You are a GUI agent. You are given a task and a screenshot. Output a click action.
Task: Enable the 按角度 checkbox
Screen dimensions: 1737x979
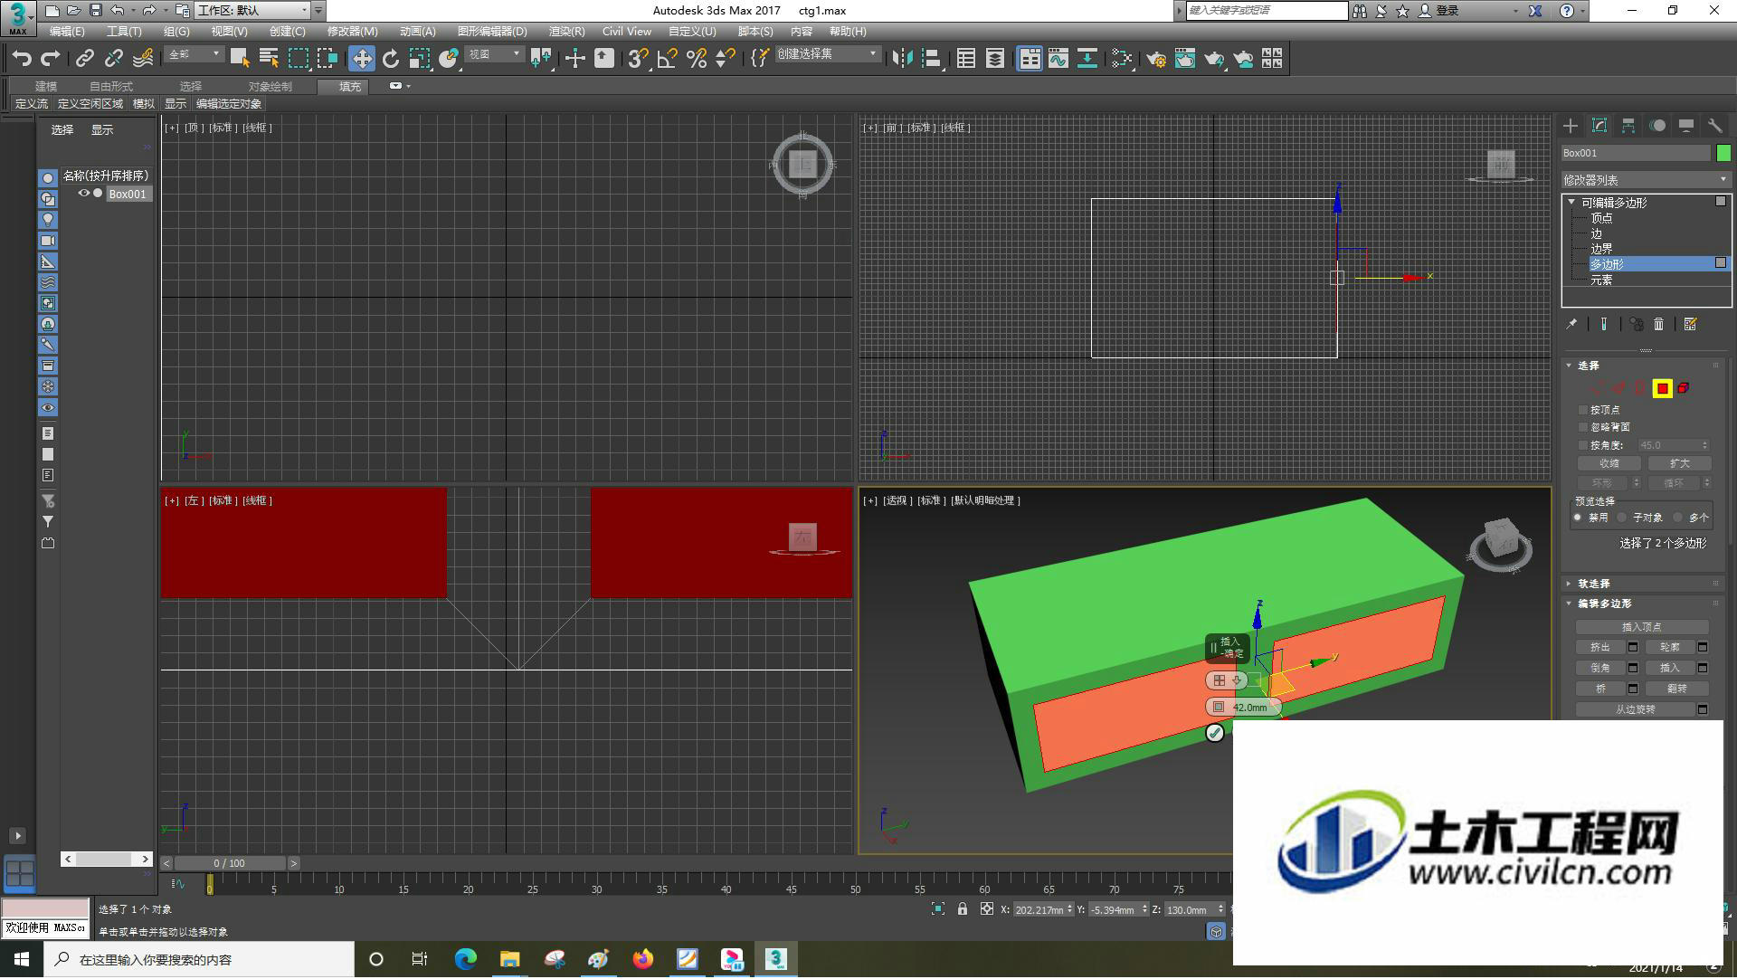click(x=1583, y=445)
